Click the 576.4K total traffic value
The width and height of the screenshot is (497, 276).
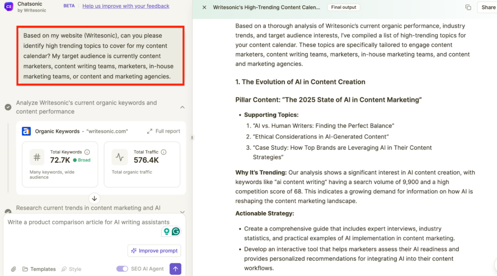(x=146, y=160)
